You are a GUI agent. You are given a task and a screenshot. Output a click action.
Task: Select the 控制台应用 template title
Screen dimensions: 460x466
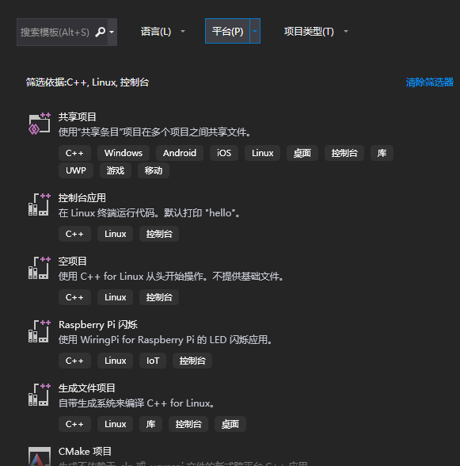pos(82,198)
